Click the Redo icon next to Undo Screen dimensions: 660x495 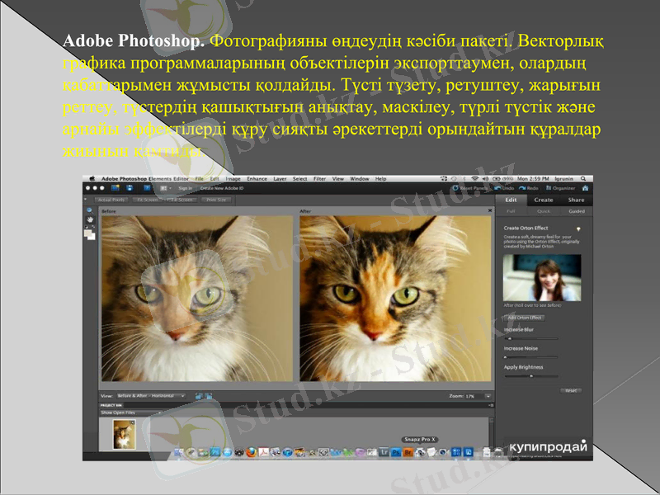tap(523, 187)
